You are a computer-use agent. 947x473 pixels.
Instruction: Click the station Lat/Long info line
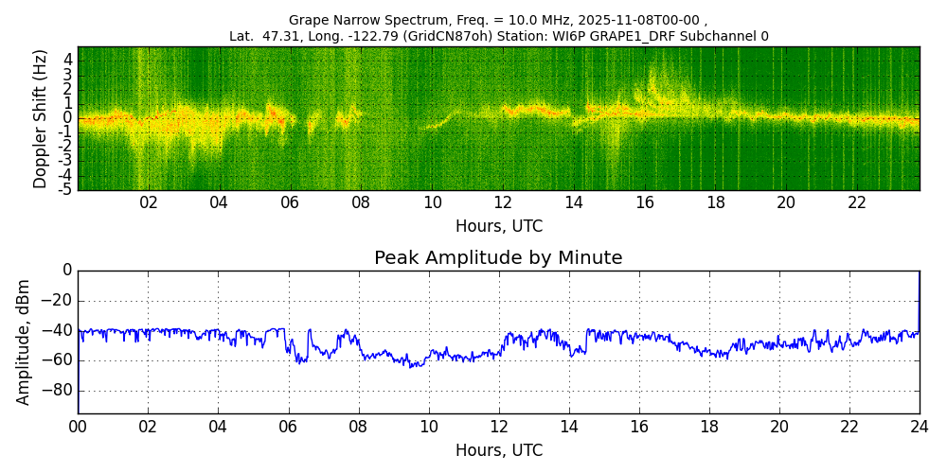pos(498,36)
